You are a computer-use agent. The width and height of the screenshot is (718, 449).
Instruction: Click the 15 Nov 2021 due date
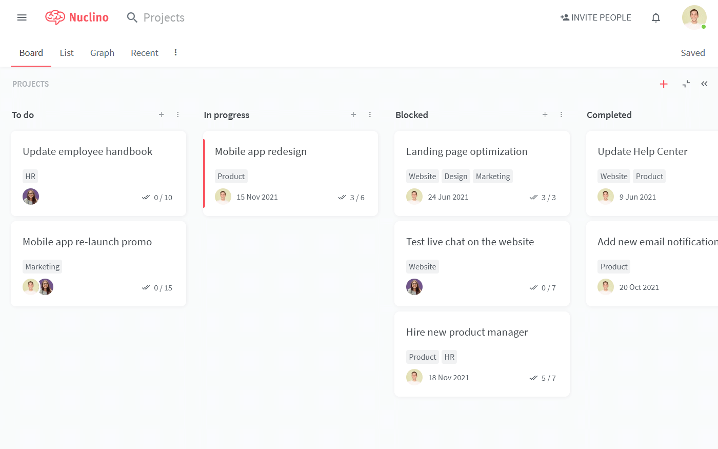(x=257, y=197)
